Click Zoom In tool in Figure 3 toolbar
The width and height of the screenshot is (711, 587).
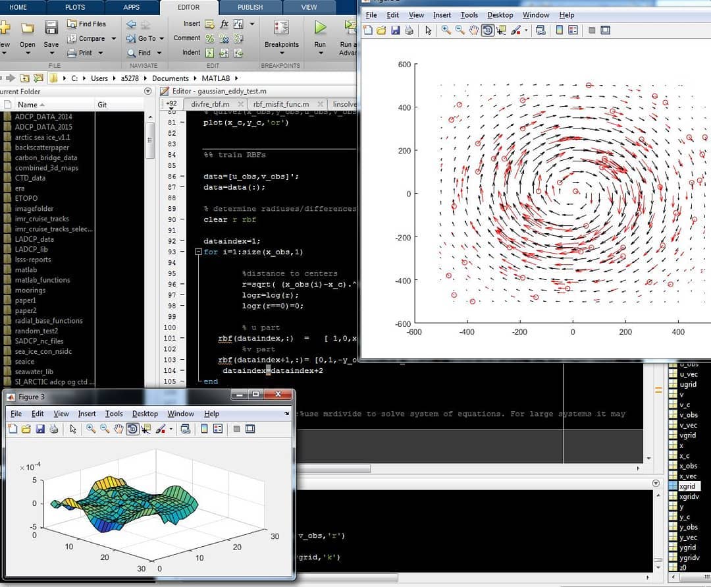pos(91,429)
